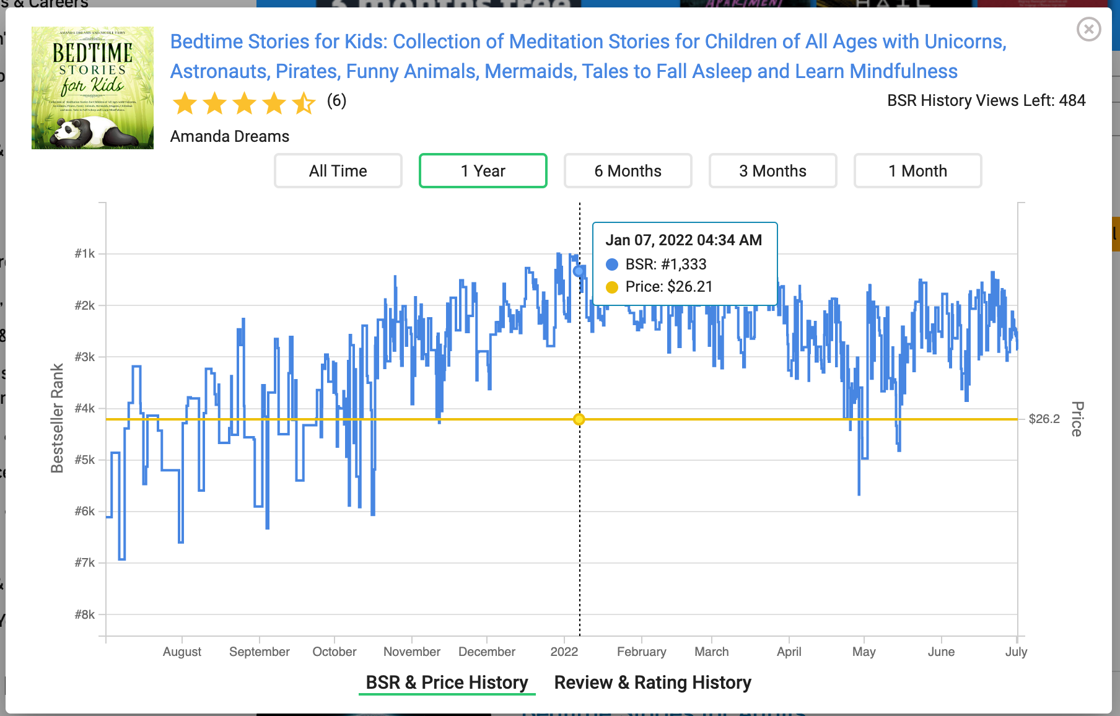Image resolution: width=1120 pixels, height=716 pixels.
Task: Click the author name Amanda Dreams
Action: tap(229, 136)
